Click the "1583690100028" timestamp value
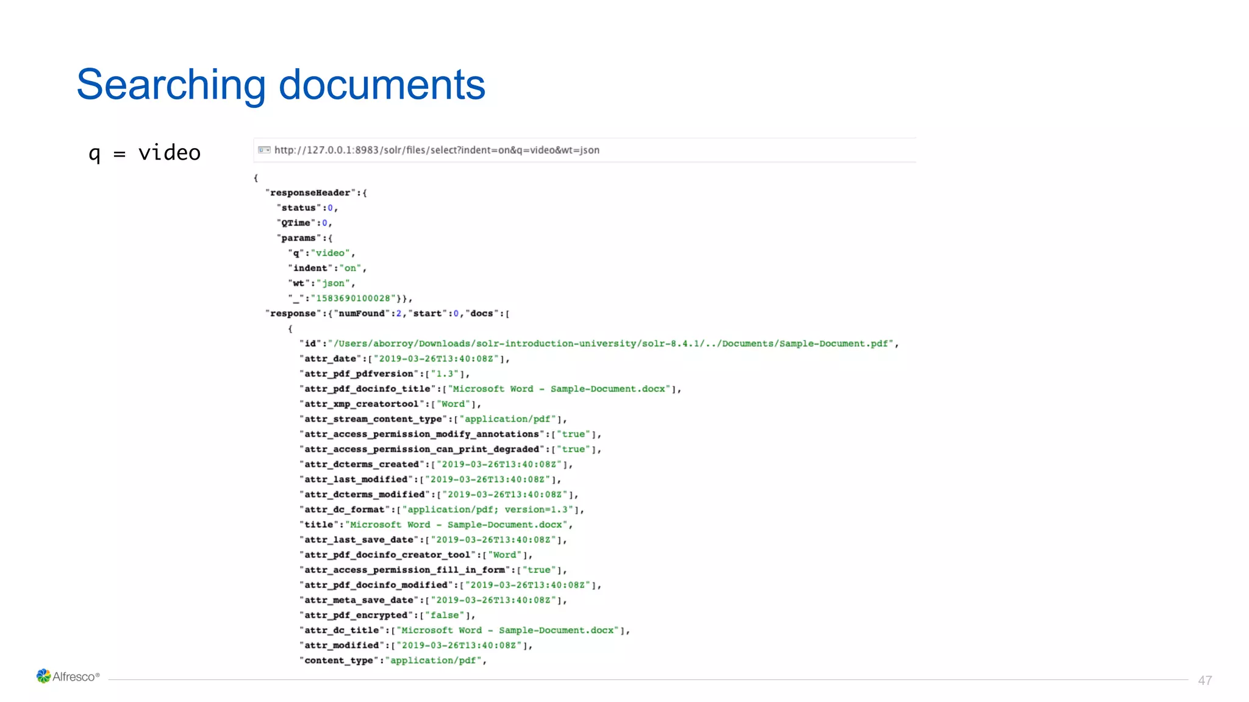This screenshot has height=702, width=1249. click(353, 299)
